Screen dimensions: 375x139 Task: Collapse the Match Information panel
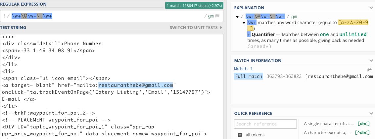(371, 61)
